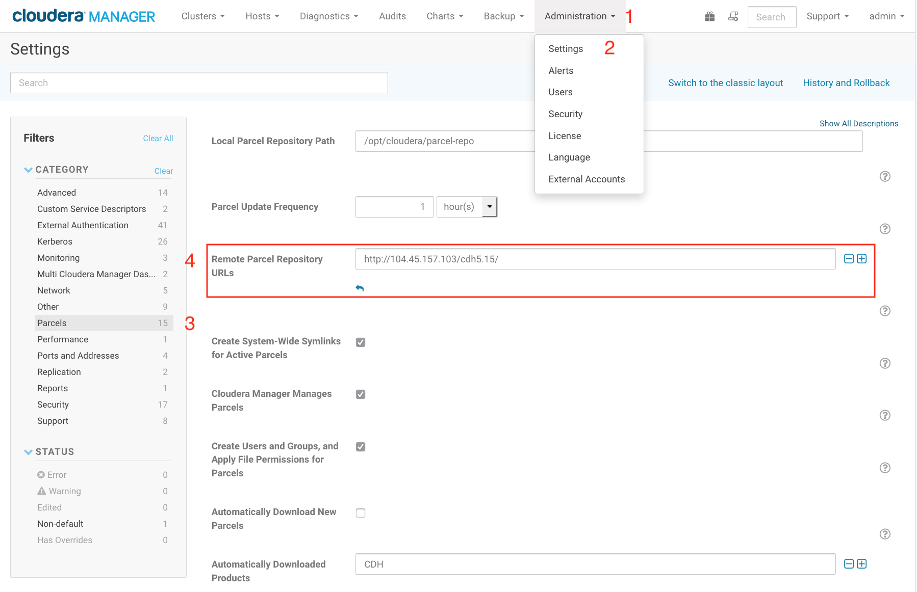Show help for Create Users and Groups
This screenshot has width=917, height=592.
885,468
